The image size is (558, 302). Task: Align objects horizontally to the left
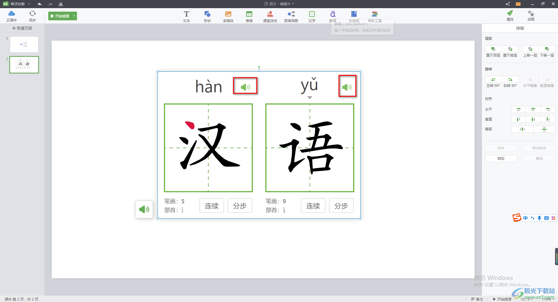[518, 109]
